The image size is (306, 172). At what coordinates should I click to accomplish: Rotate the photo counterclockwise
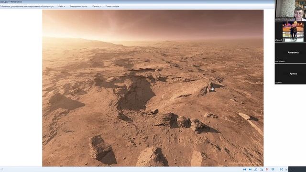coord(256,170)
